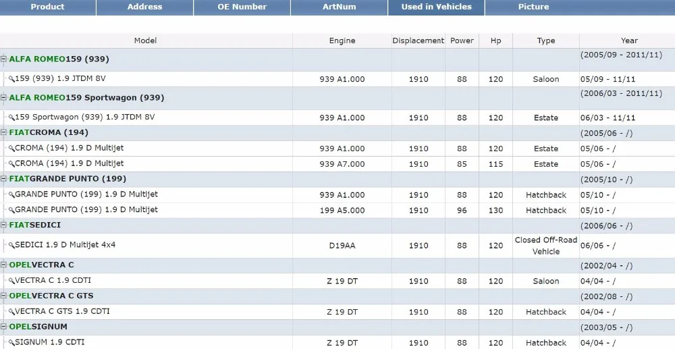Click the Displacement column header

418,41
